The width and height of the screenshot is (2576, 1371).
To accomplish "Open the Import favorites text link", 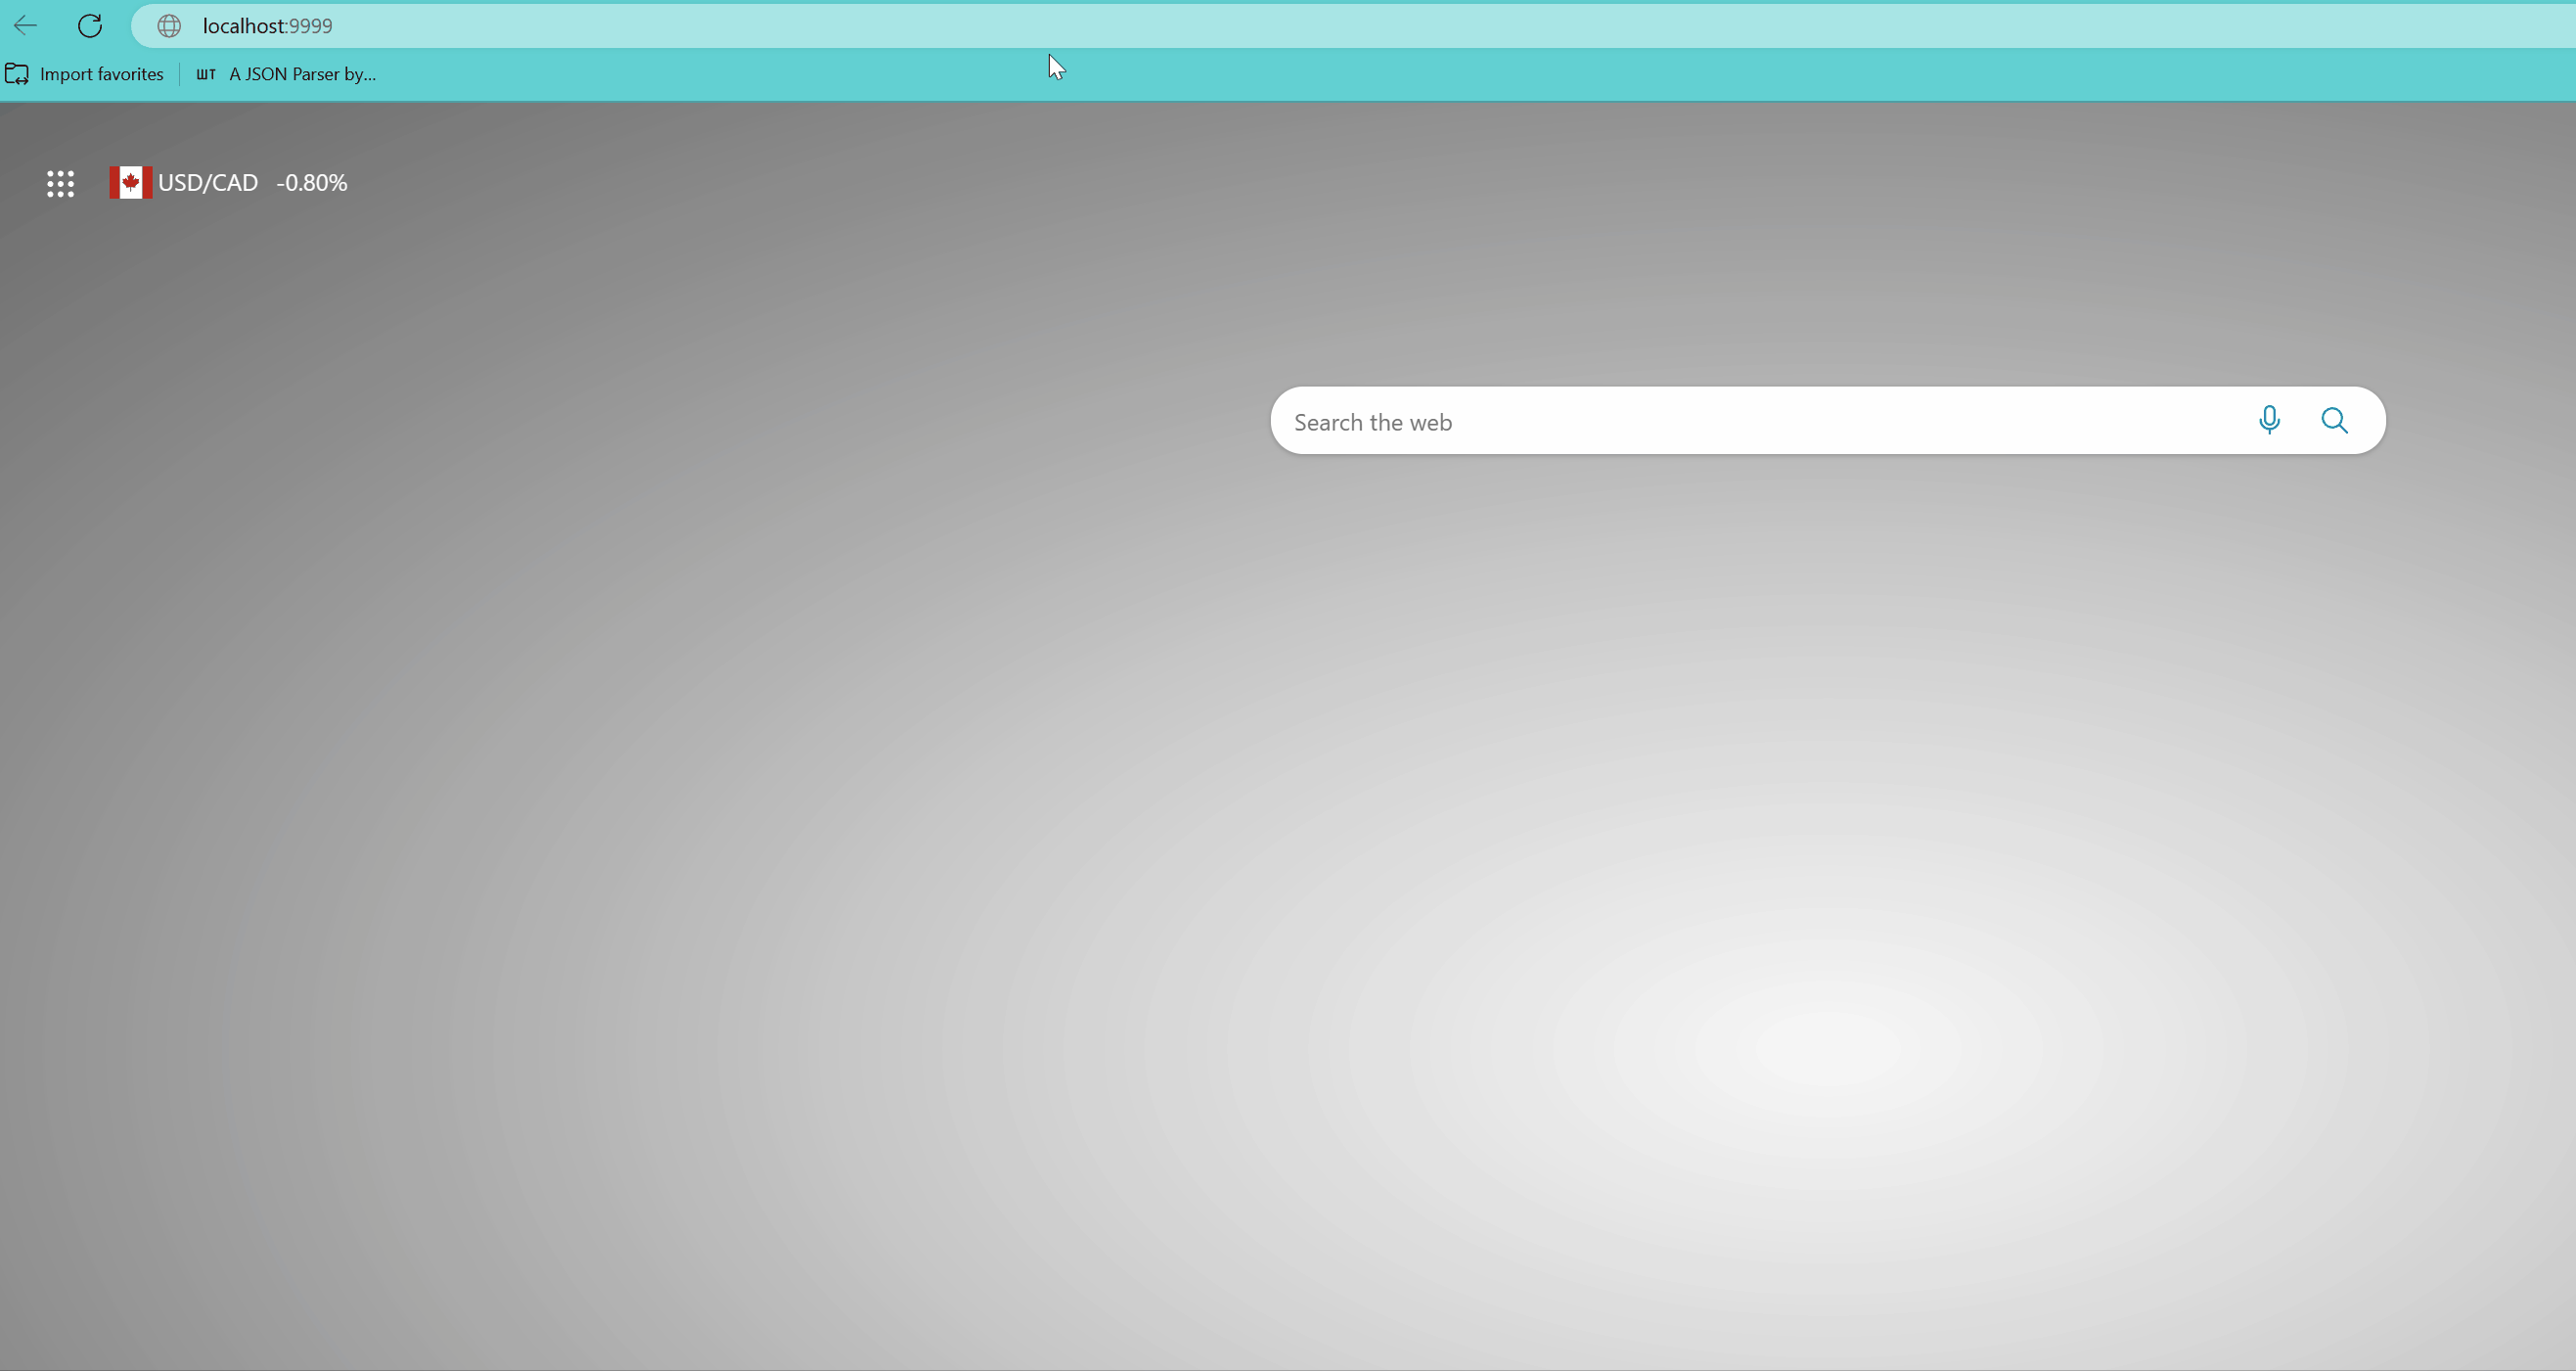I will click(x=101, y=74).
